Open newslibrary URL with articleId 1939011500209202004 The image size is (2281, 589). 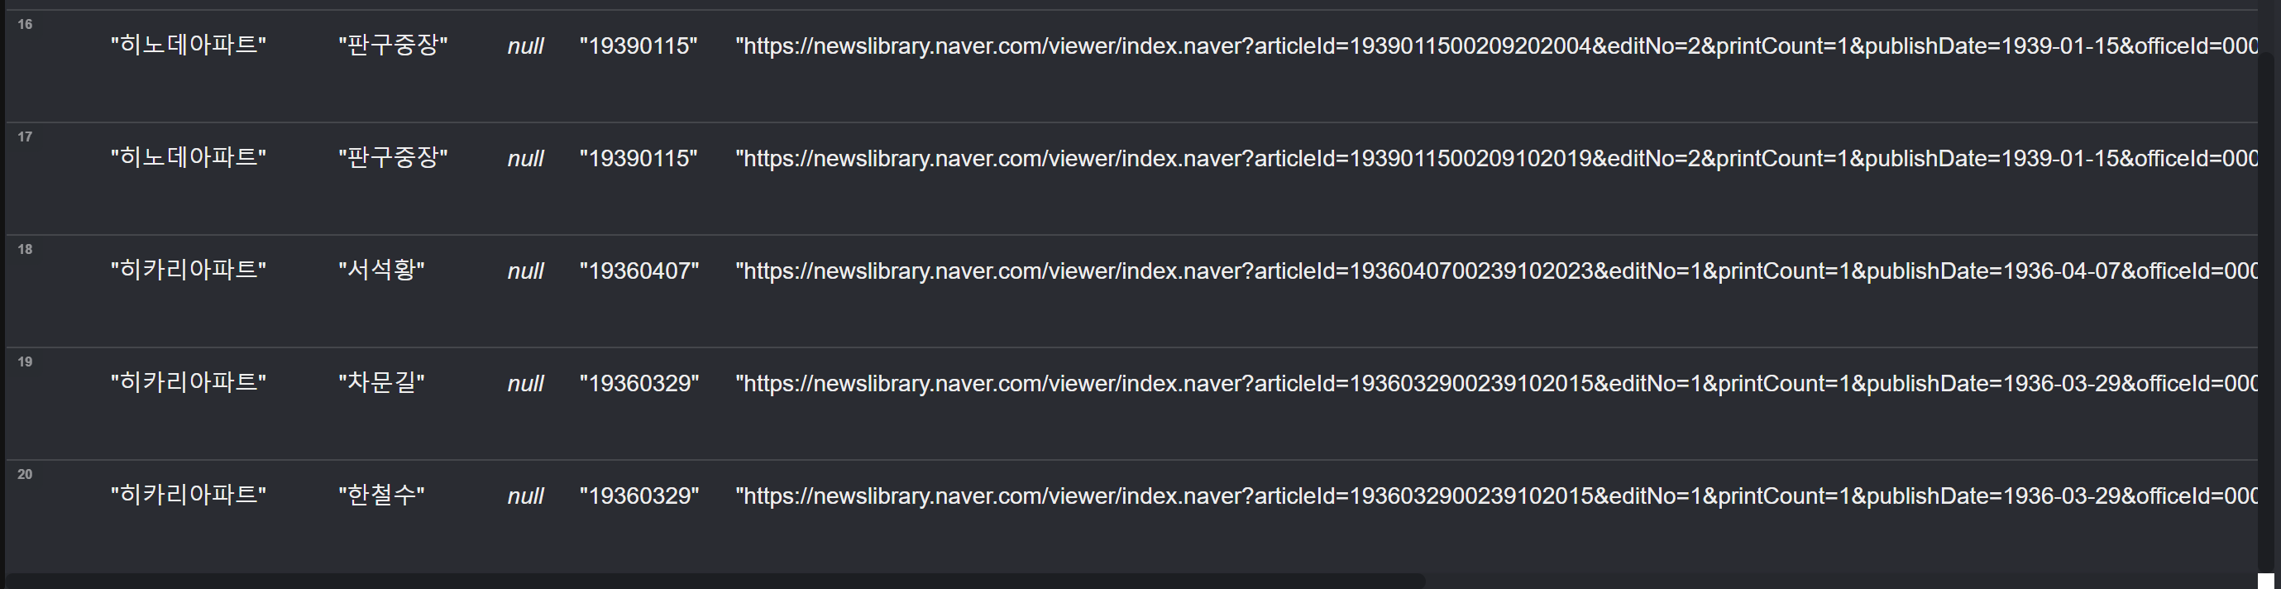1496,46
